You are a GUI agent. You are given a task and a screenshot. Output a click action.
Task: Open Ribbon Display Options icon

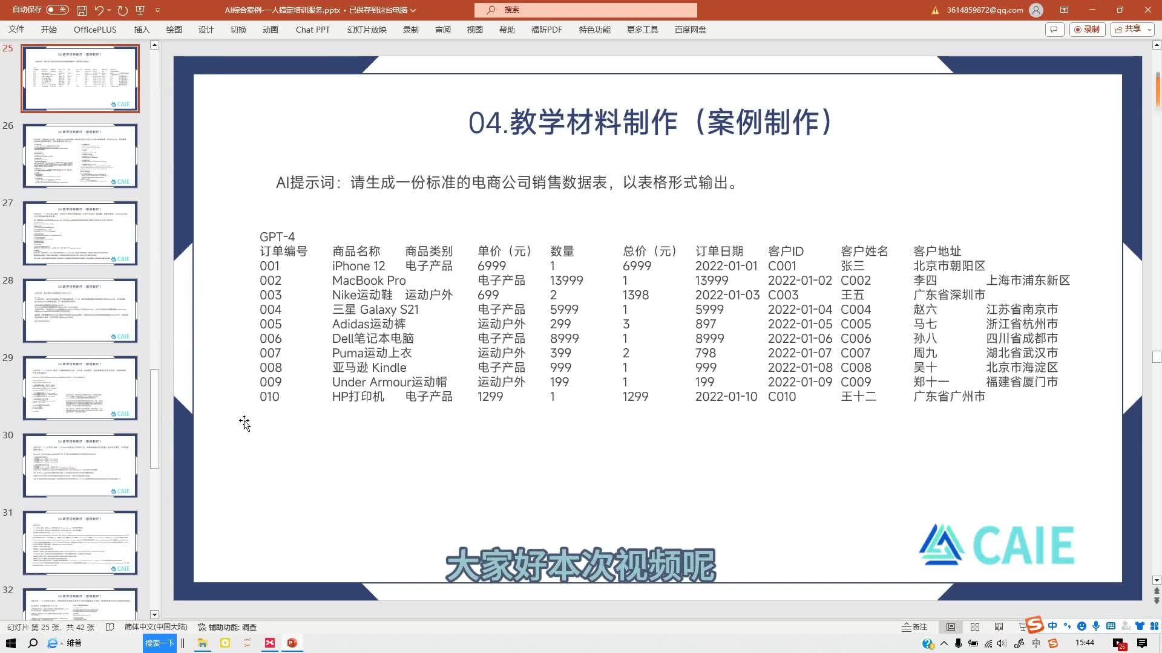tap(1064, 10)
